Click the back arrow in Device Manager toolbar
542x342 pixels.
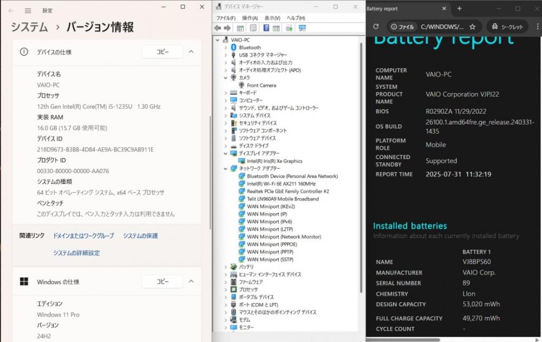pos(217,28)
